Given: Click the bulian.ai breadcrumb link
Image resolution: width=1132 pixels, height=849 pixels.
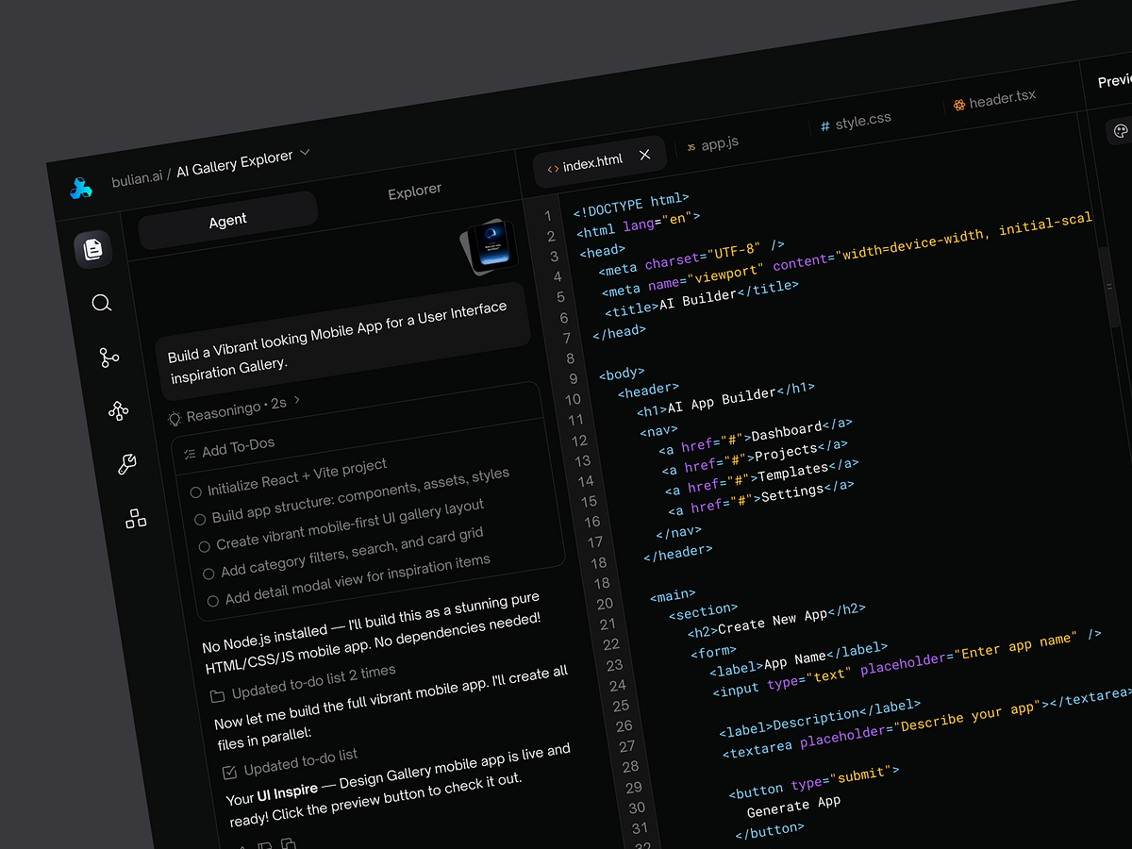Looking at the screenshot, I should click(136, 176).
